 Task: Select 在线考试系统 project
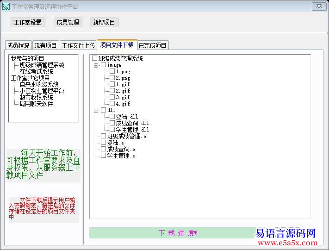[36, 72]
